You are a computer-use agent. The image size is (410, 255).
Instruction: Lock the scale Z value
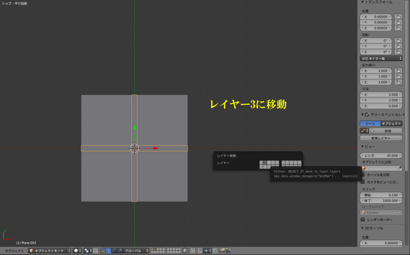[x=398, y=82]
